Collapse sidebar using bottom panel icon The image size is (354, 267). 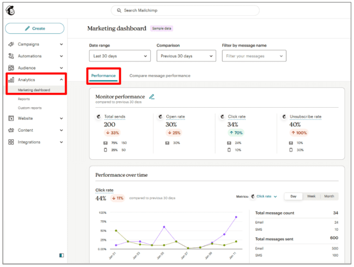point(62,255)
